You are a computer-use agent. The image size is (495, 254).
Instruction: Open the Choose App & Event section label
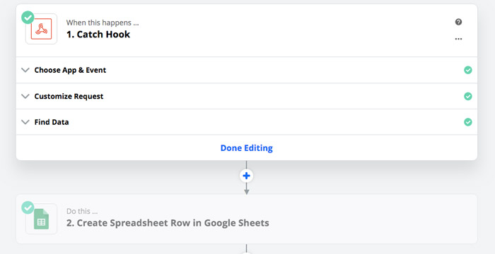70,70
